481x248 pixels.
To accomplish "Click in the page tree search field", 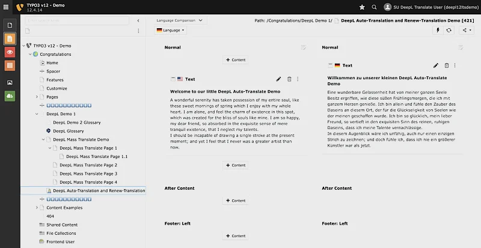I will point(77,20).
